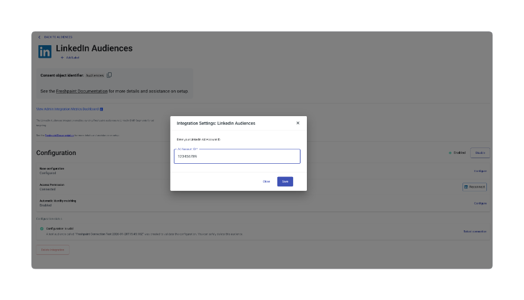
Task: Copy the consent object identifier
Action: pyautogui.click(x=109, y=75)
